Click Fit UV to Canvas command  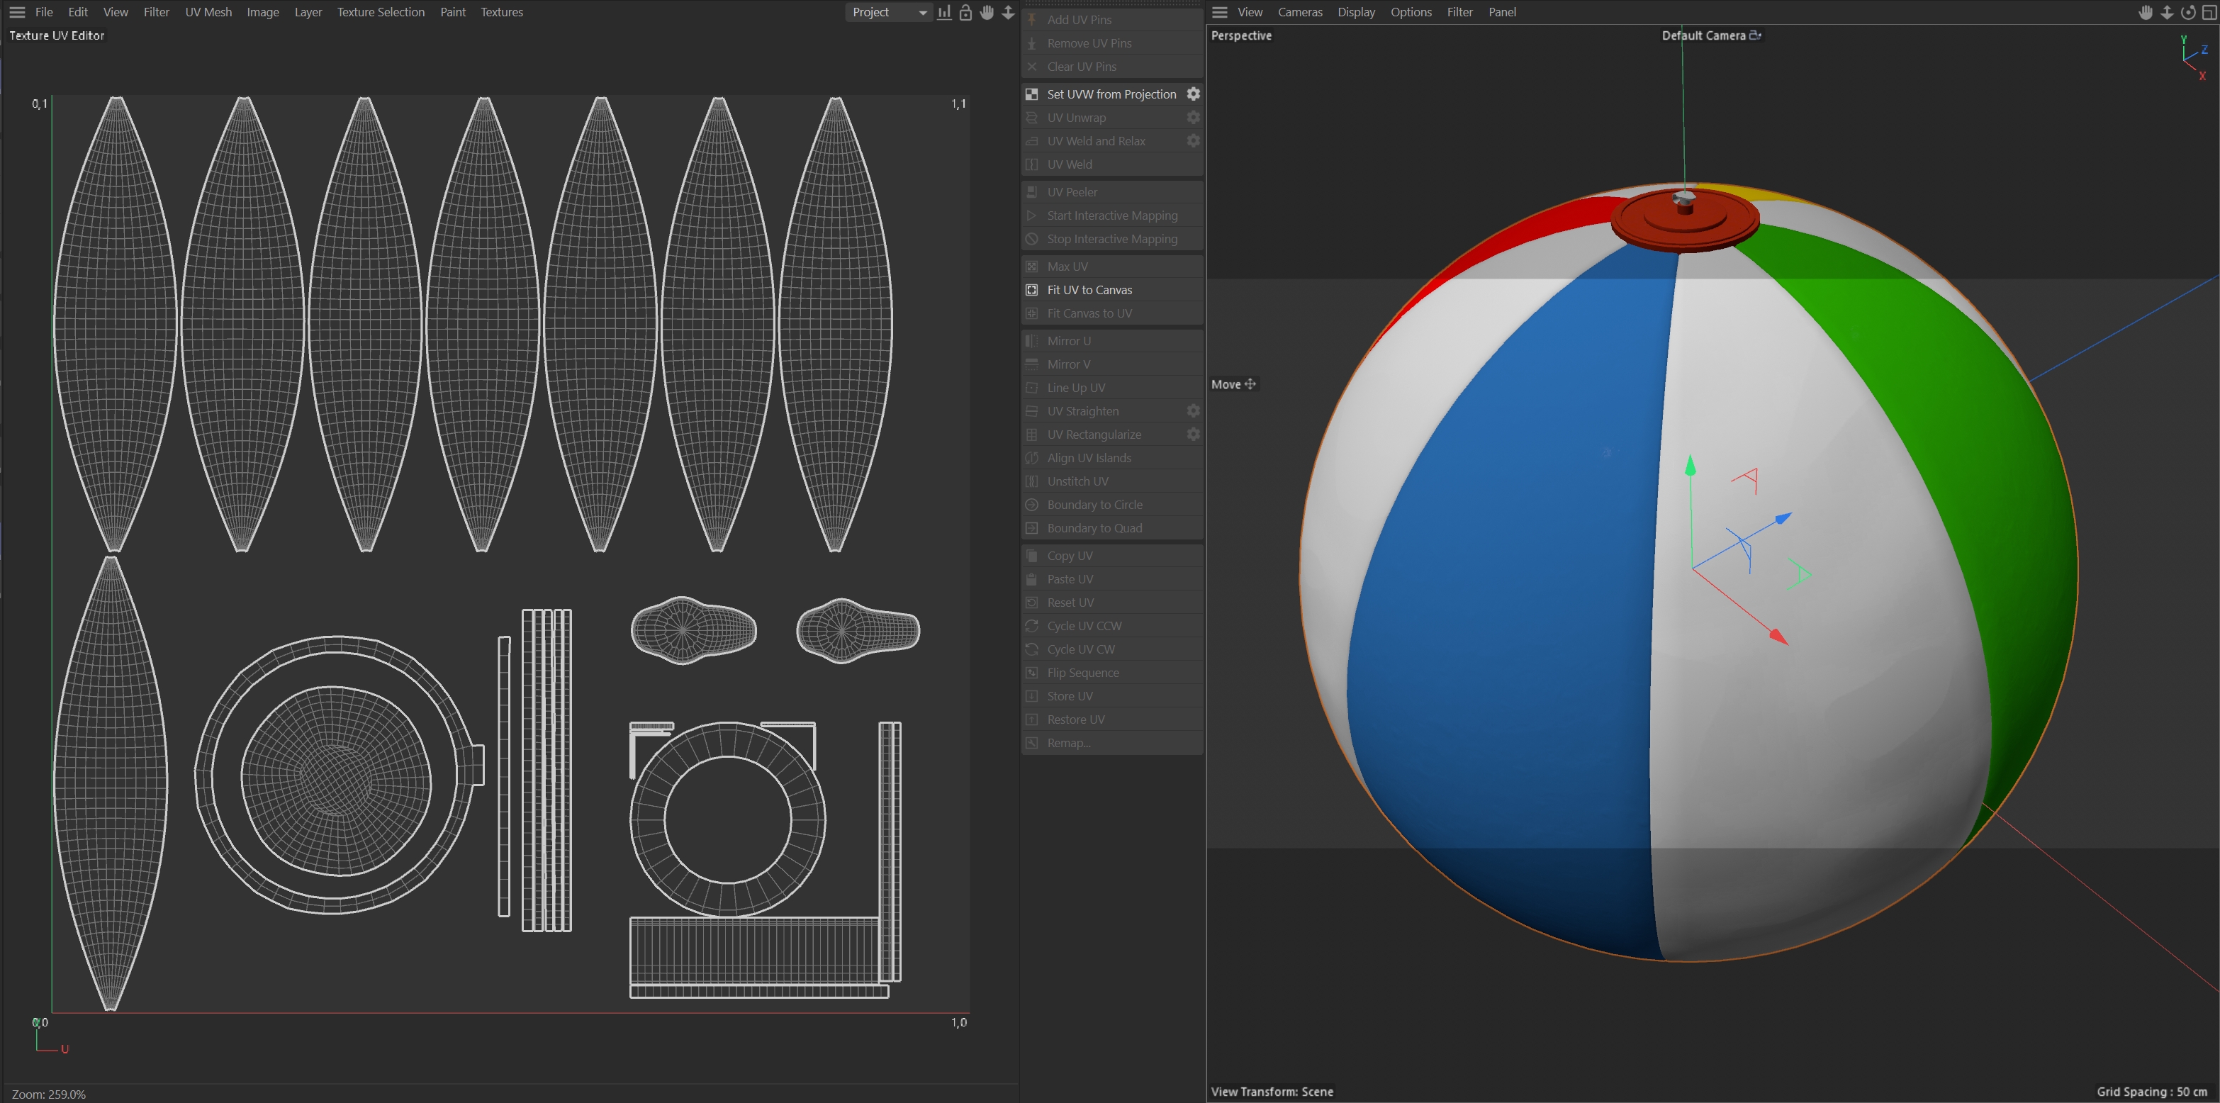tap(1089, 291)
